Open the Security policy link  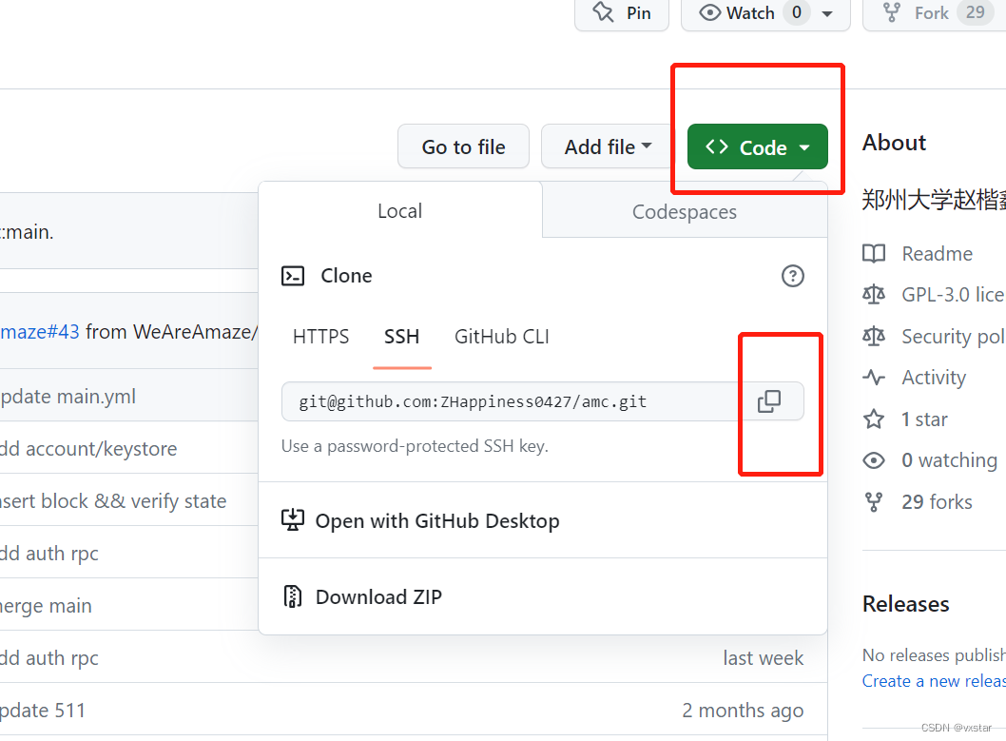coord(954,336)
